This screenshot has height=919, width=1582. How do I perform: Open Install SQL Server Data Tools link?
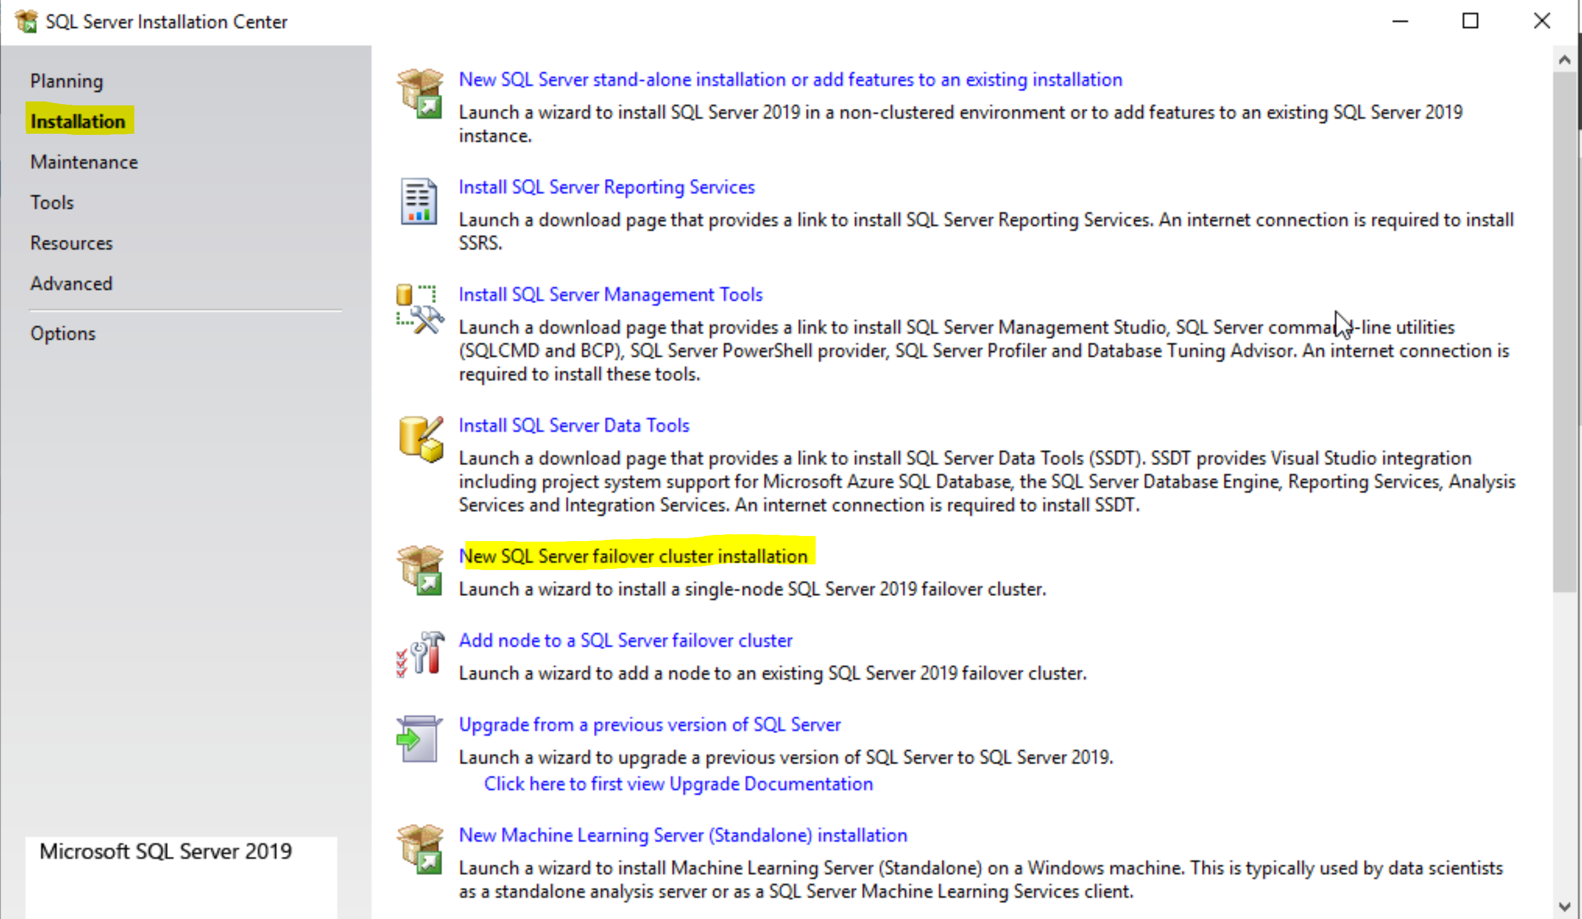click(x=574, y=426)
